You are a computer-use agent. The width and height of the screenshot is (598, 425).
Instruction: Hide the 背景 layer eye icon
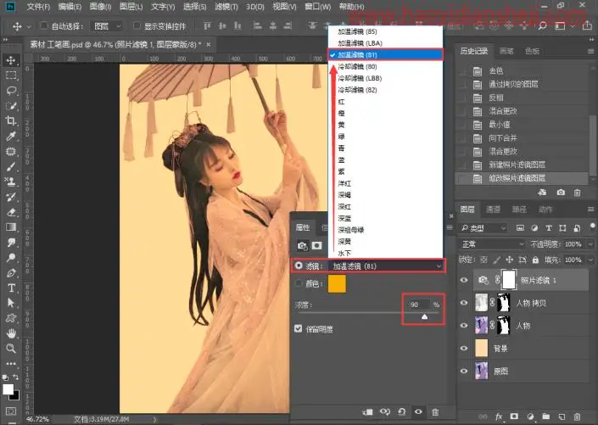464,349
